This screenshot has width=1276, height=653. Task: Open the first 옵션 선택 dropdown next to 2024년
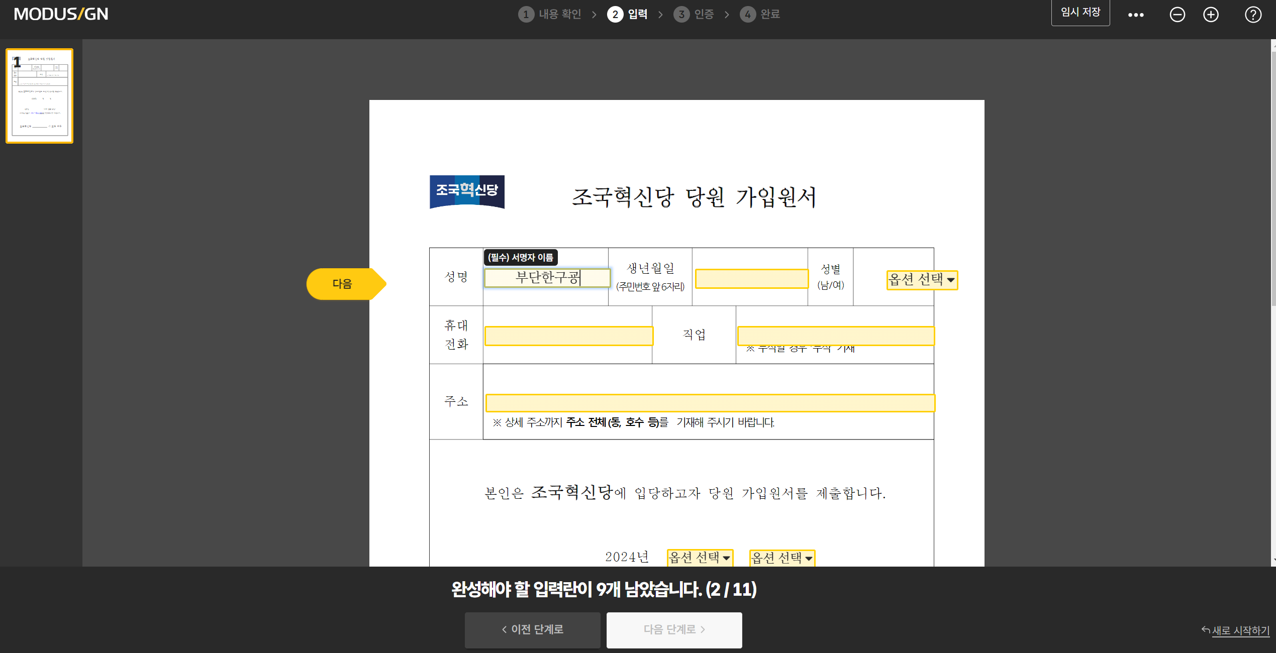tap(700, 557)
